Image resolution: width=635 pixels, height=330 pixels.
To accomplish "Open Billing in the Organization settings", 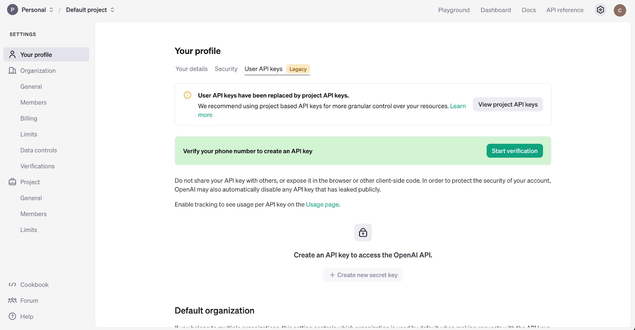I will pyautogui.click(x=29, y=118).
